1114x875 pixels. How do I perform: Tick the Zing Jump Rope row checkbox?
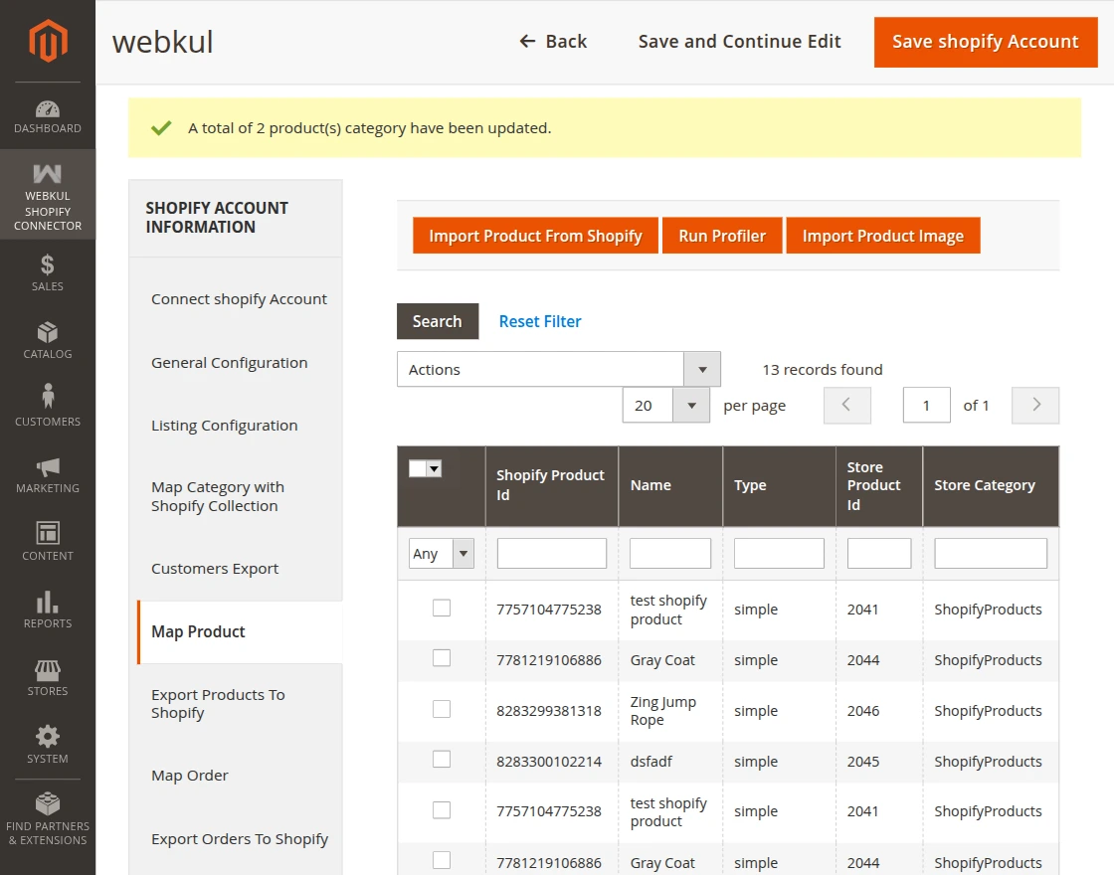click(442, 709)
